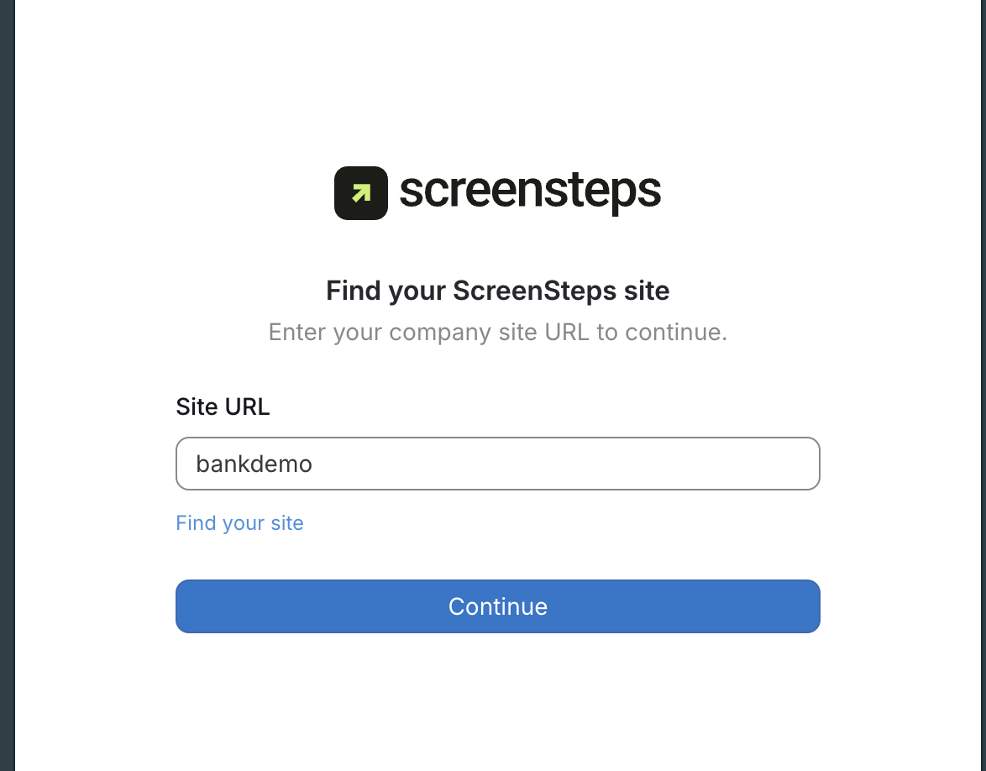Click the empty right end of Site URL field

click(x=756, y=464)
